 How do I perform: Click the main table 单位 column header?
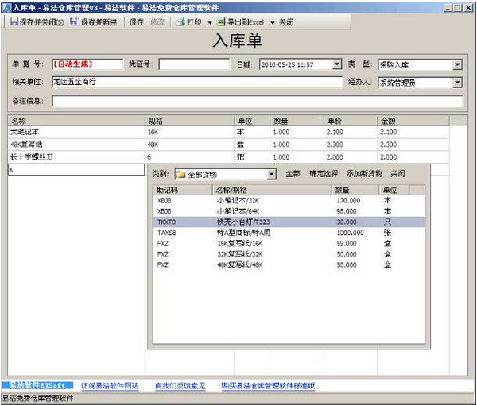(x=252, y=121)
